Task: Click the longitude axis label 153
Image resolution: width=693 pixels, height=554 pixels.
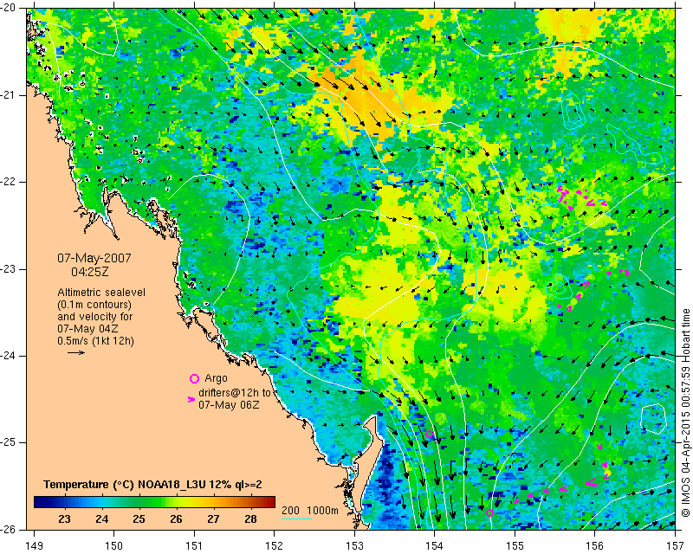Action: [x=354, y=546]
